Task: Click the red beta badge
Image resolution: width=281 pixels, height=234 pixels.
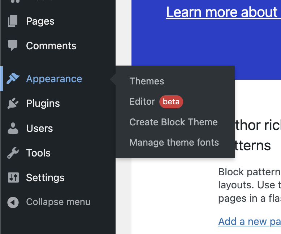Action: click(x=171, y=102)
